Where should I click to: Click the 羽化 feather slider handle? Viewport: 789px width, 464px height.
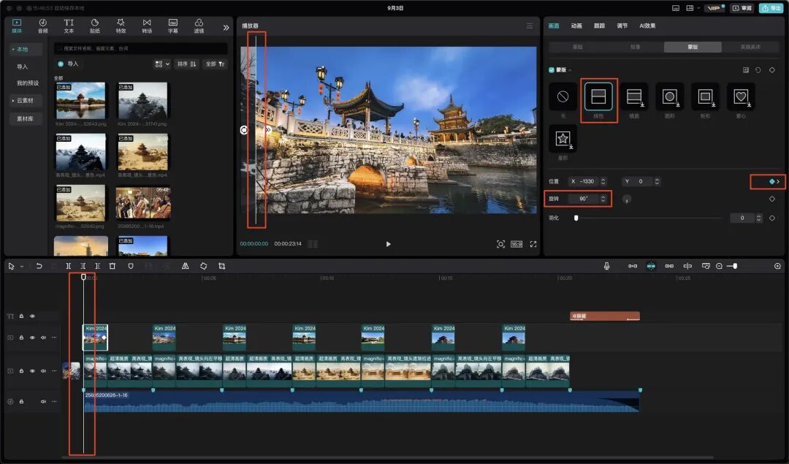coord(576,218)
